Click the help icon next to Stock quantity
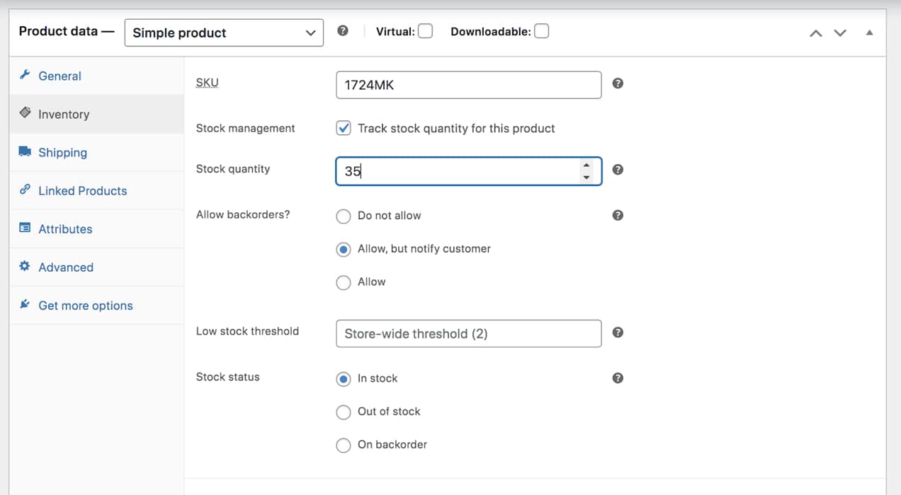Viewport: 901px width, 495px height. coord(618,170)
